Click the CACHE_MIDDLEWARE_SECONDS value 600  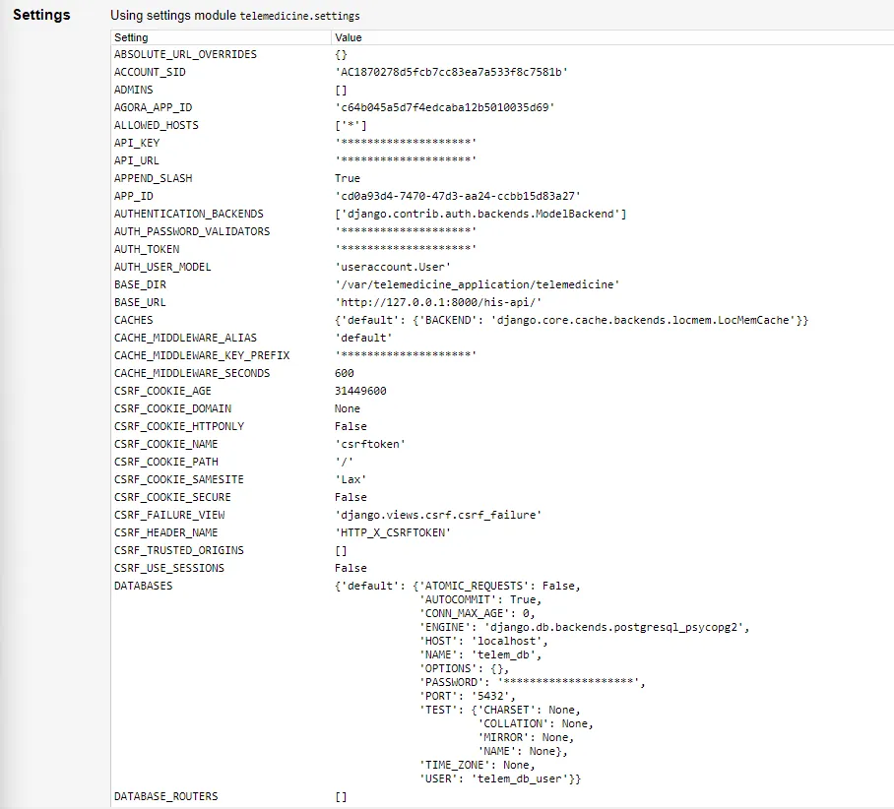click(x=347, y=373)
